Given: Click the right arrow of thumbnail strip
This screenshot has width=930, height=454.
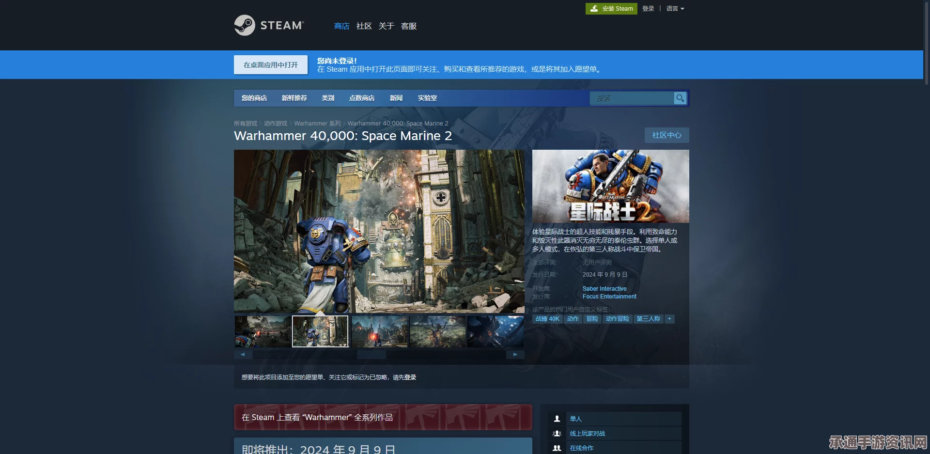Looking at the screenshot, I should pos(515,355).
